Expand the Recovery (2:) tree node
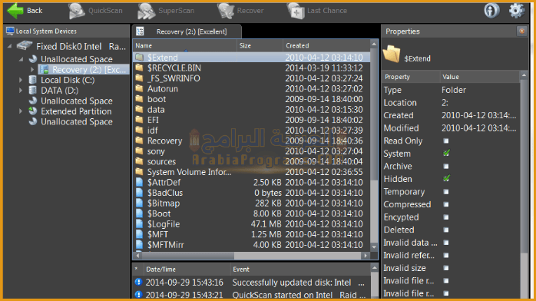Screen dimensions: 536x301 click(x=32, y=70)
